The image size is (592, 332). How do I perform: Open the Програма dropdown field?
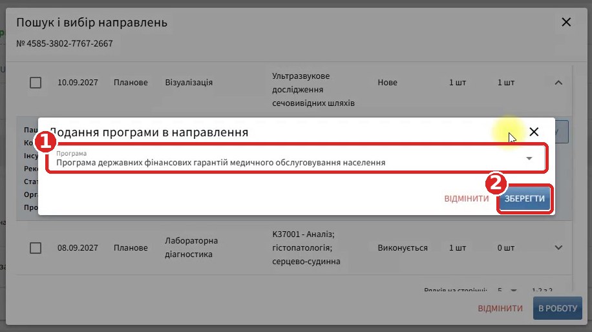(297, 158)
